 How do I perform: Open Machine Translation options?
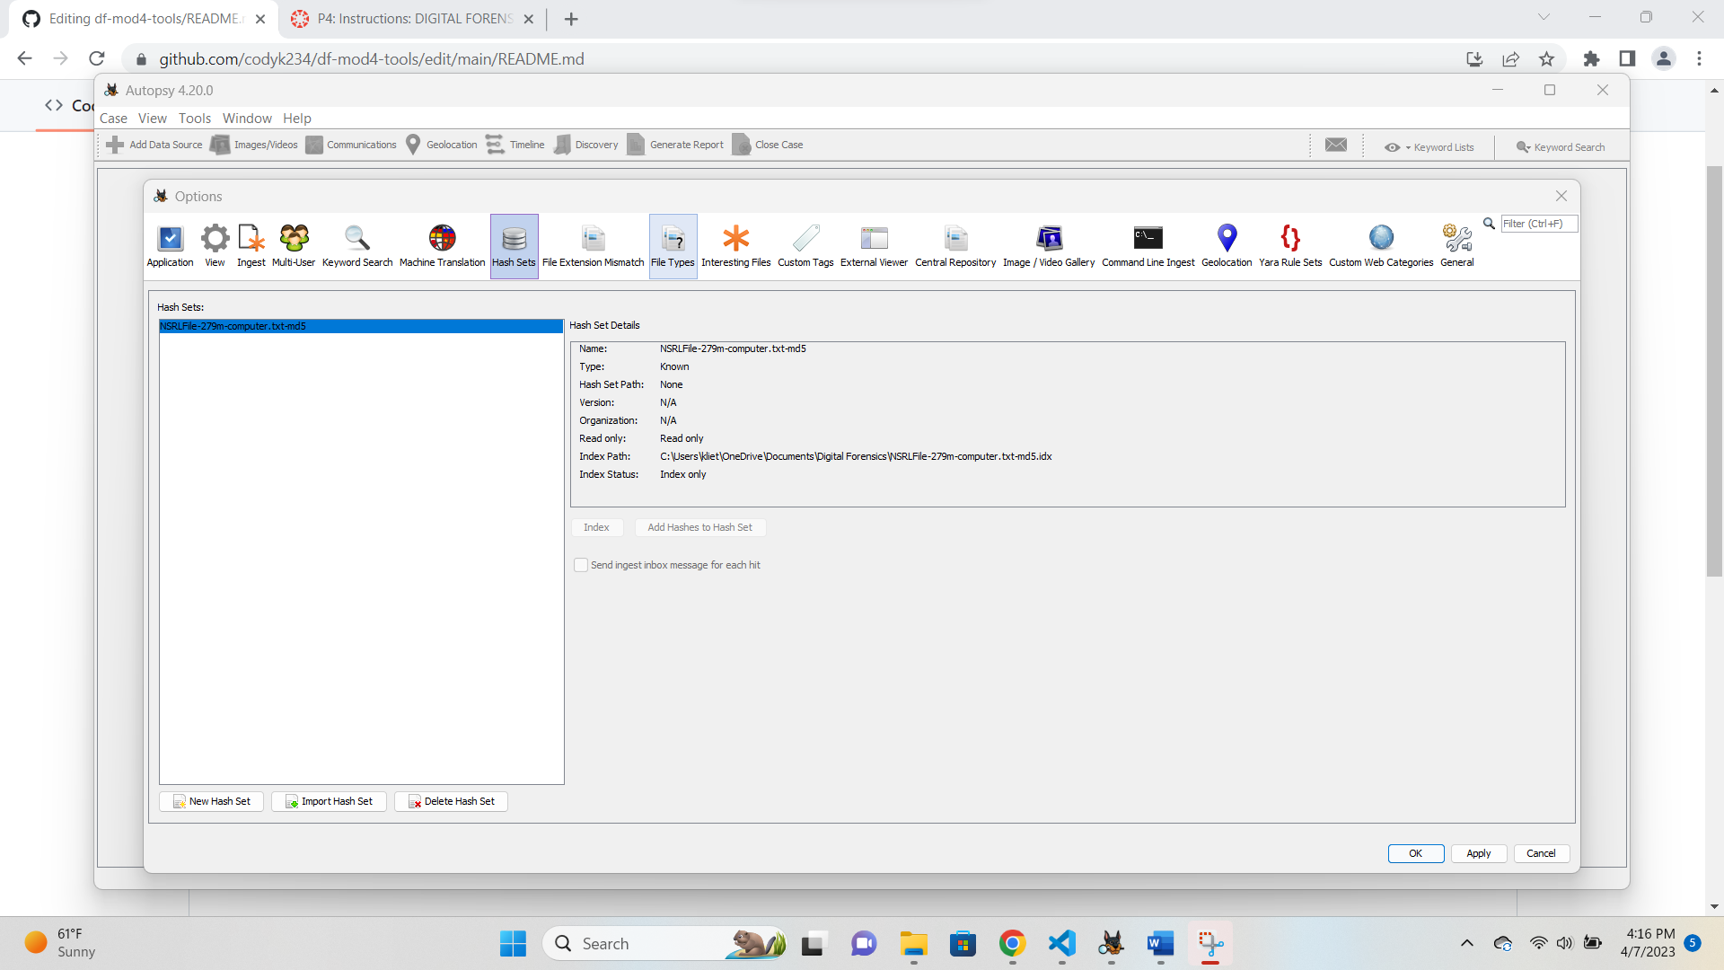coord(441,244)
